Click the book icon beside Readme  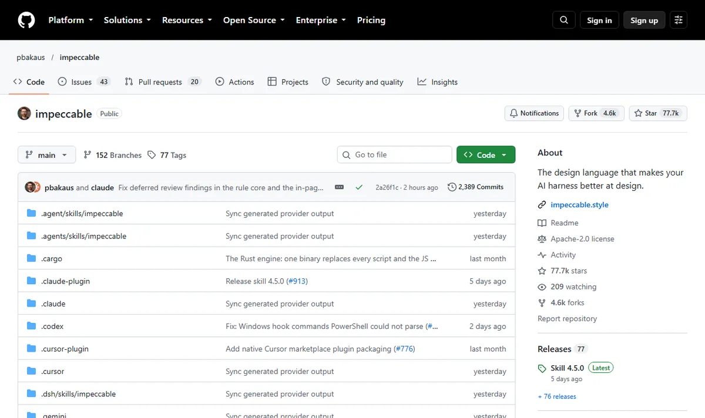(x=542, y=223)
